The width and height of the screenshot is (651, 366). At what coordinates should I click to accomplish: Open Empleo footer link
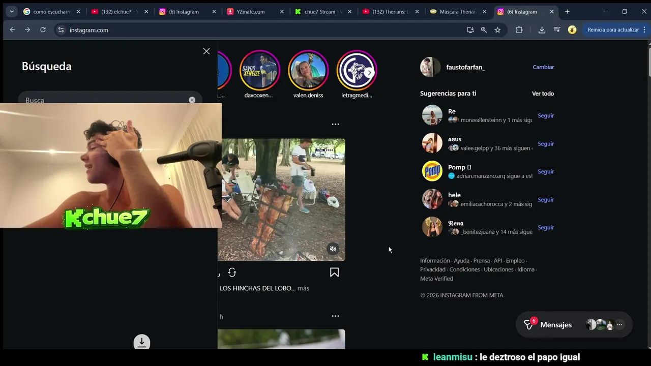click(515, 261)
